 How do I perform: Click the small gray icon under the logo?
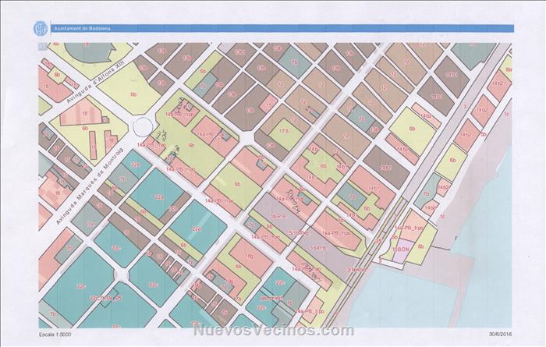(x=43, y=47)
